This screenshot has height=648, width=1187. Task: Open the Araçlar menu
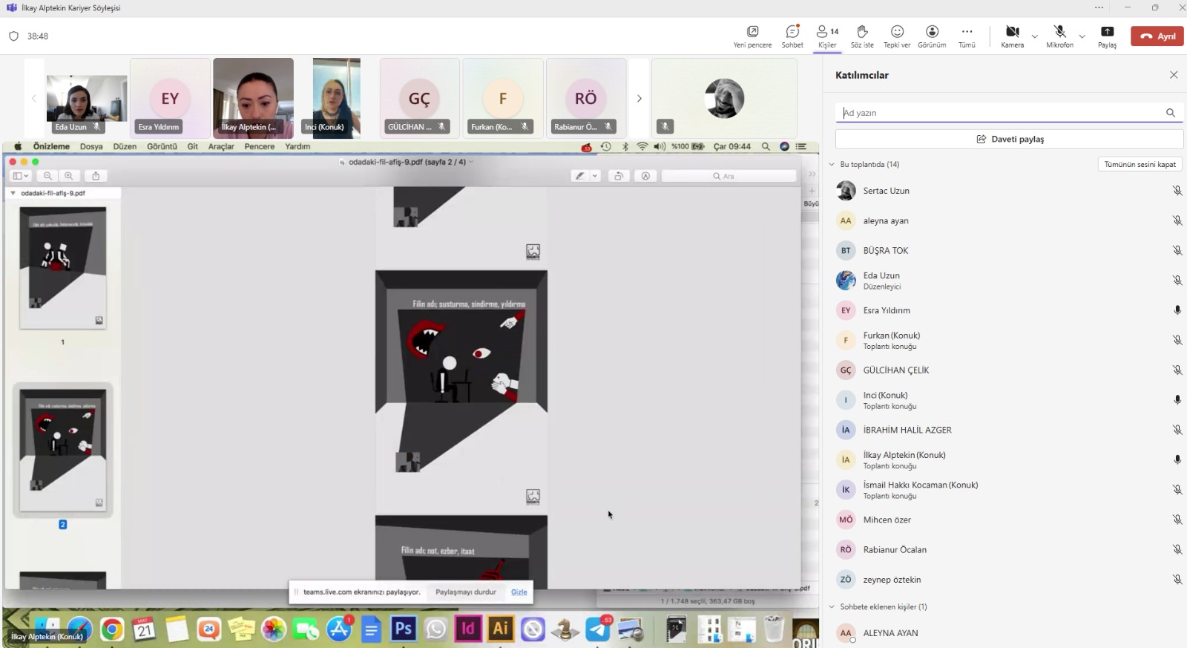tap(221, 147)
